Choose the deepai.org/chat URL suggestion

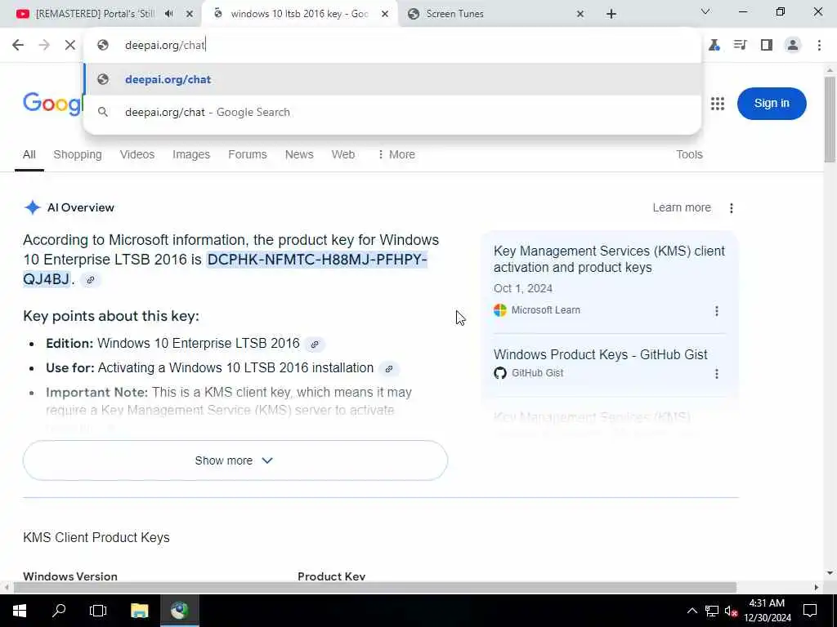[392, 79]
